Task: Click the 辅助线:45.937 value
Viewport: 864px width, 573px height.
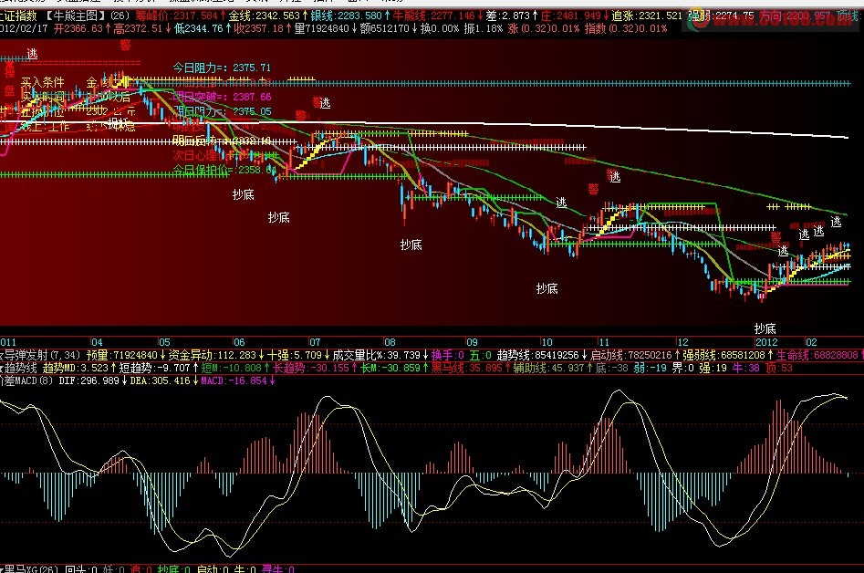Action: point(552,368)
